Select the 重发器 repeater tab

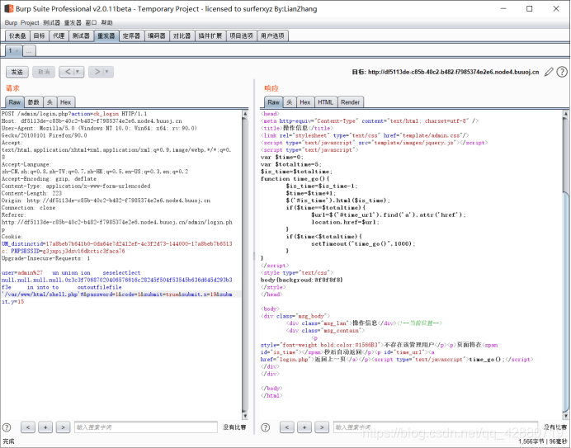pyautogui.click(x=106, y=35)
